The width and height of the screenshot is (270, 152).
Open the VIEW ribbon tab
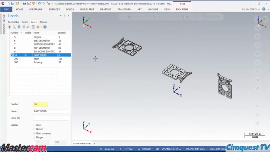(167, 9)
